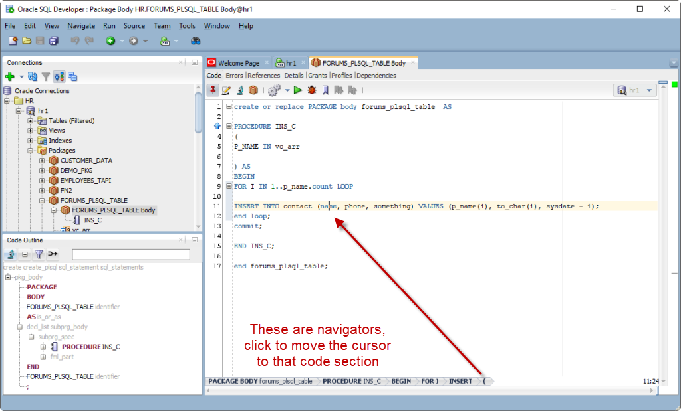Click the Dependencies sub-tab link
This screenshot has height=411, width=681.
pyautogui.click(x=376, y=76)
